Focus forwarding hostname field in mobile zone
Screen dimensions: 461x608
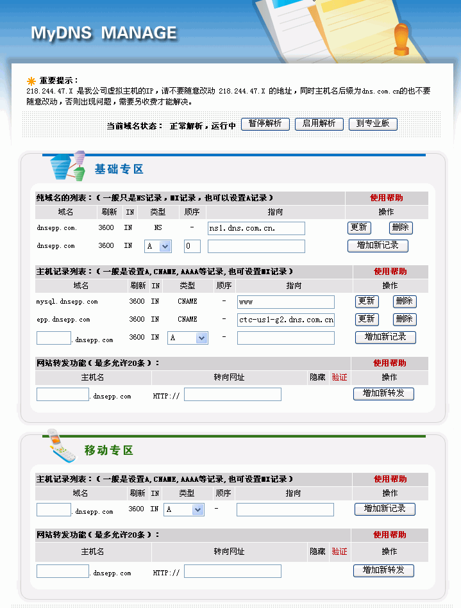pyautogui.click(x=63, y=571)
